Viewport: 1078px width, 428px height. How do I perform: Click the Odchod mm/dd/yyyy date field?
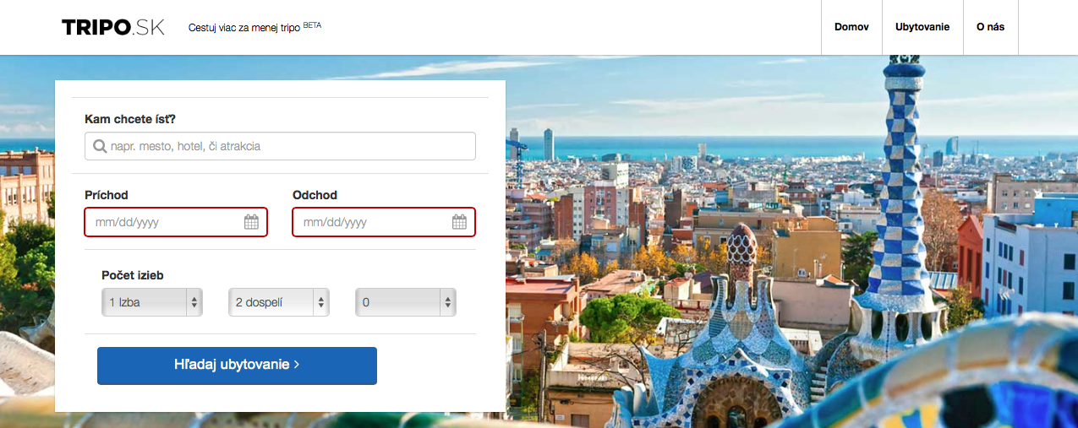click(384, 222)
